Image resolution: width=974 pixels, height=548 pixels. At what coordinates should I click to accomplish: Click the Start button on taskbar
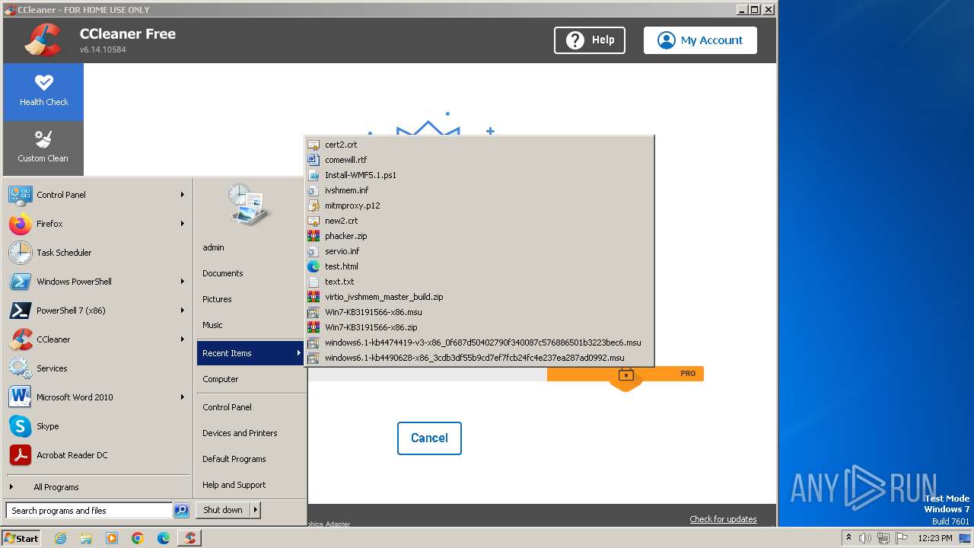(x=21, y=538)
